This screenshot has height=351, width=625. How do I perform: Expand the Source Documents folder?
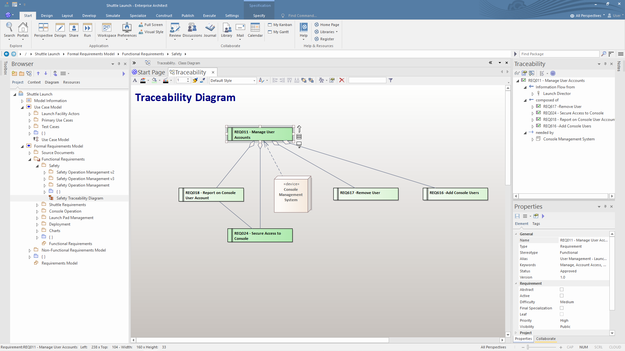pos(30,153)
